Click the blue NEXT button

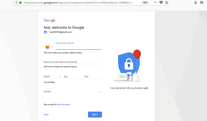pos(95,115)
